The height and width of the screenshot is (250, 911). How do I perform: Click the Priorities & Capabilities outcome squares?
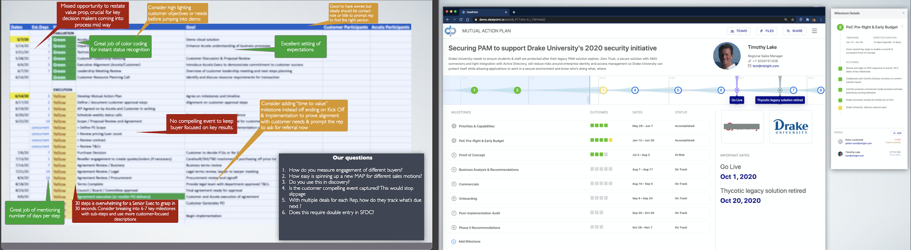pos(599,126)
